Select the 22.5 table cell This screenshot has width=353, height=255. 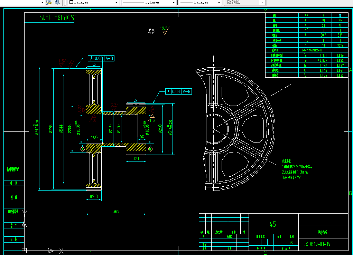[340, 45]
